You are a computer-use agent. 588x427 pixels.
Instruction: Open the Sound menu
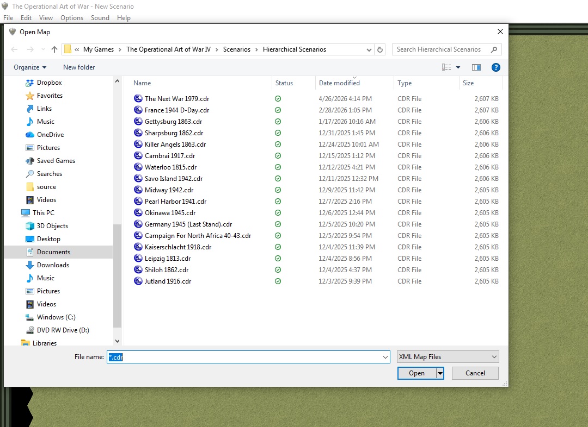pyautogui.click(x=100, y=18)
